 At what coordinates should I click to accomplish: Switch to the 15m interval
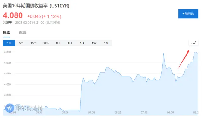(x=33, y=43)
